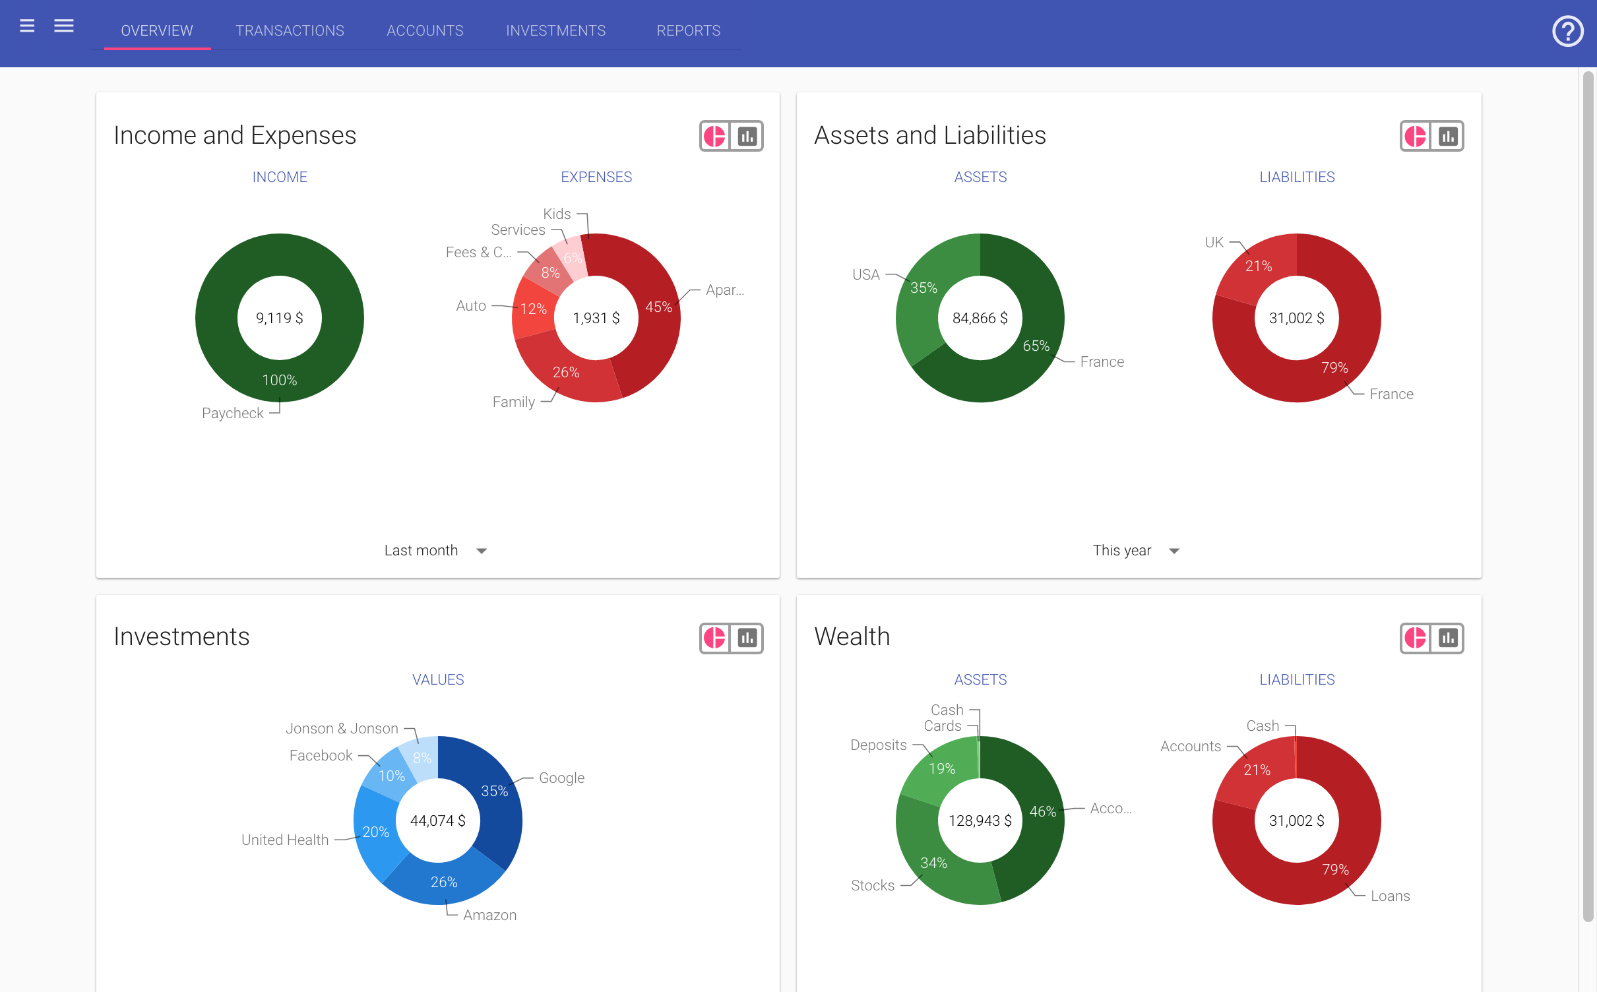Image resolution: width=1597 pixels, height=992 pixels.
Task: Click the hamburger menu icon
Action: coord(28,26)
